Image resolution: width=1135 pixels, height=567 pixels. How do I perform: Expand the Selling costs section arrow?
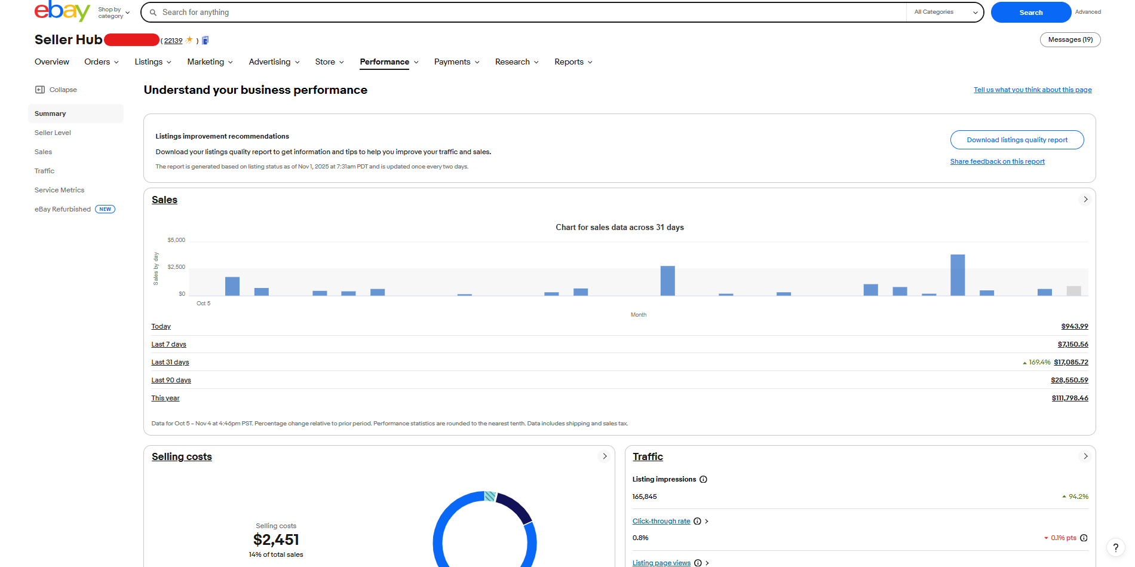tap(605, 456)
